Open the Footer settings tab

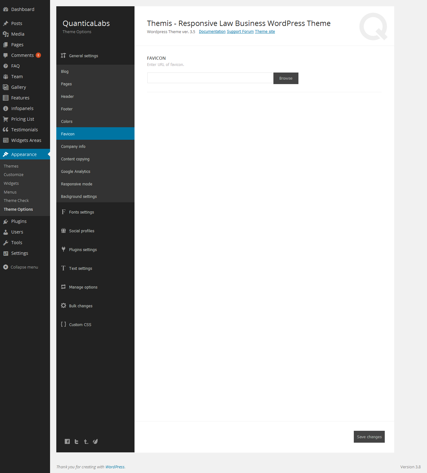[95, 109]
